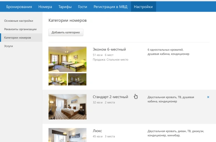The width and height of the screenshot is (216, 142).
Task: Open Услуги in the sidebar
Action: point(9,46)
